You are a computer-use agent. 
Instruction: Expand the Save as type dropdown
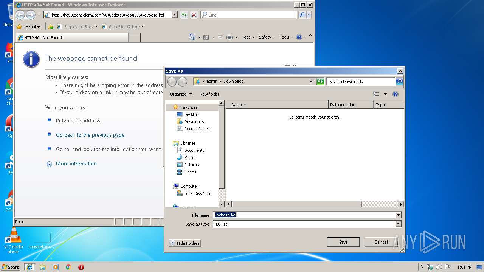pyautogui.click(x=398, y=224)
